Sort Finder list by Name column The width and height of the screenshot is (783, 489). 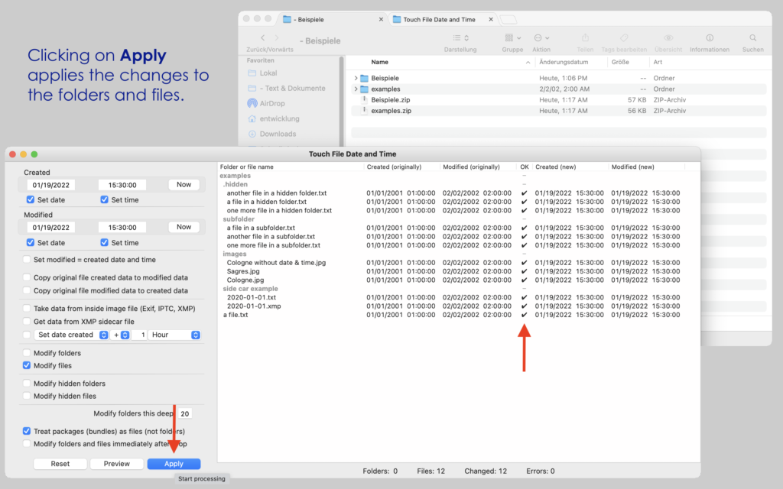coord(379,63)
